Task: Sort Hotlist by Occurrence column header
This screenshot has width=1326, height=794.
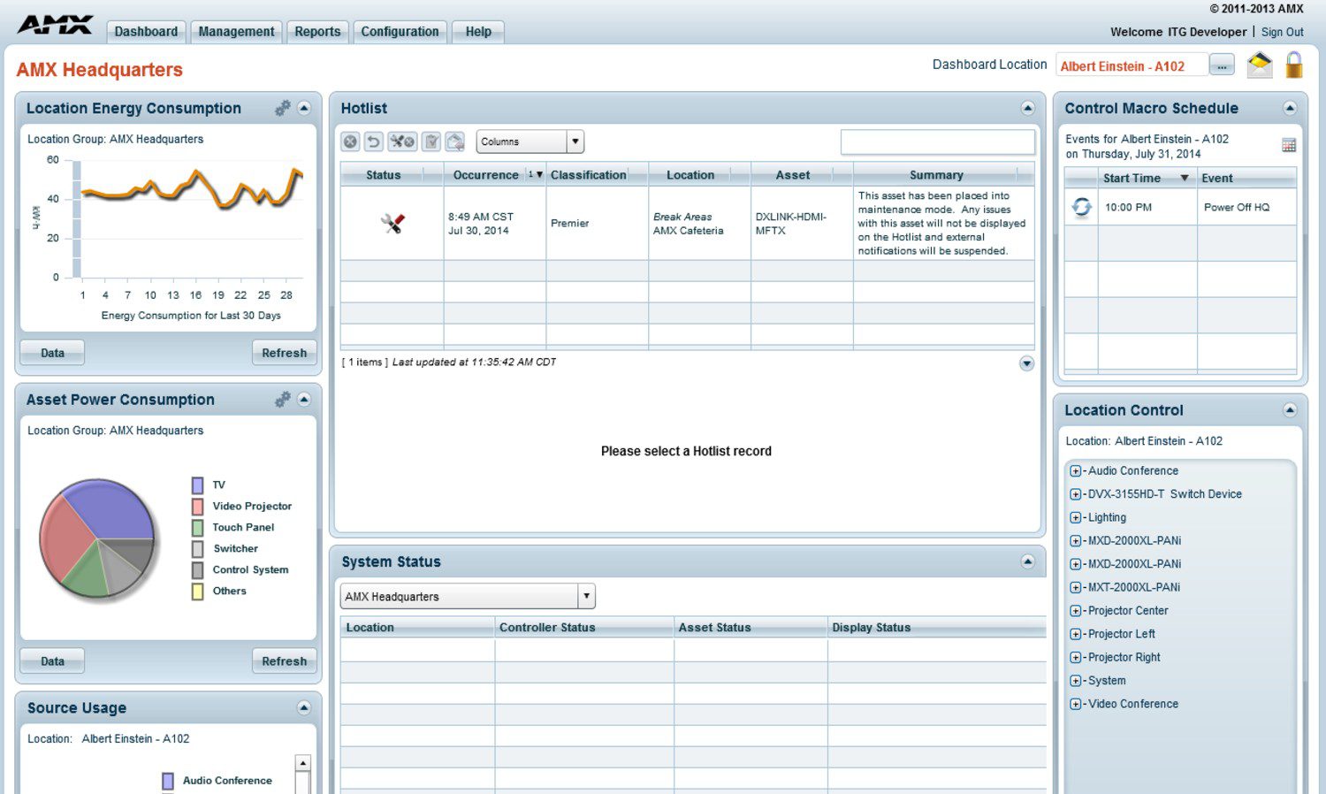Action: [494, 175]
